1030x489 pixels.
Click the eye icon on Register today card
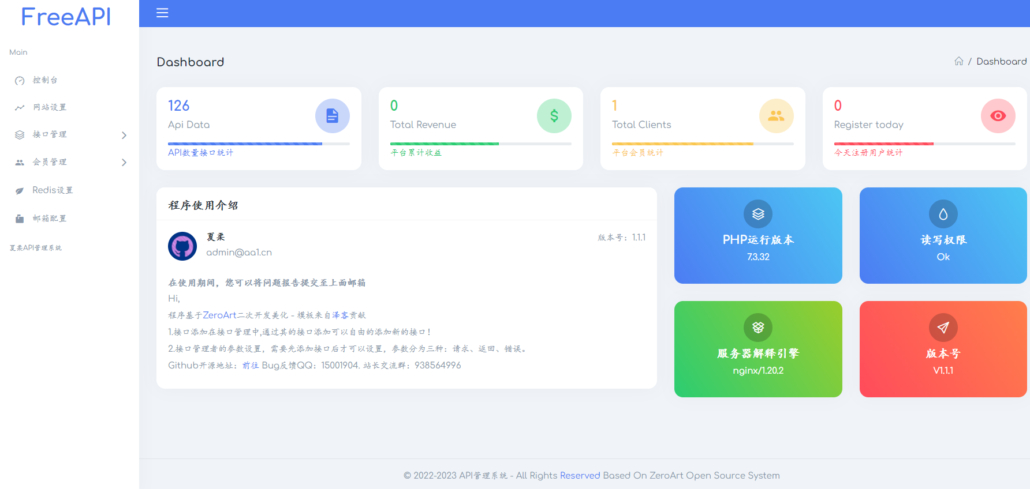pyautogui.click(x=998, y=116)
